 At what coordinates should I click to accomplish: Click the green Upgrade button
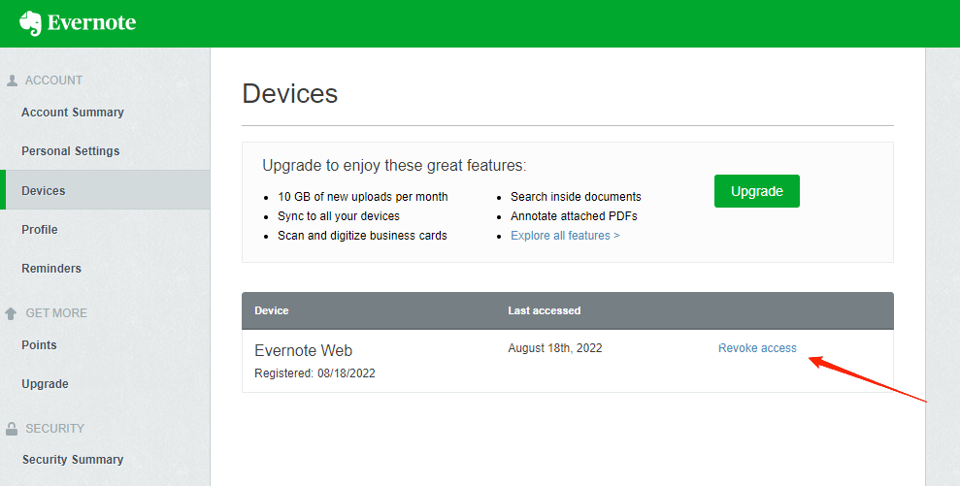pos(757,191)
